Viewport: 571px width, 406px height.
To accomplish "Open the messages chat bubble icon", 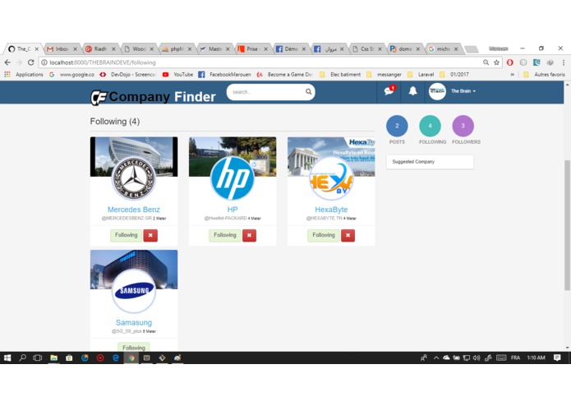I will pyautogui.click(x=389, y=91).
